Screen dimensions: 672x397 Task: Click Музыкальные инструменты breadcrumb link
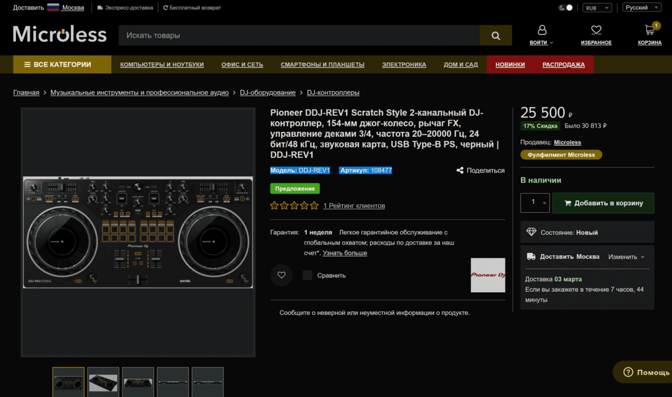139,92
